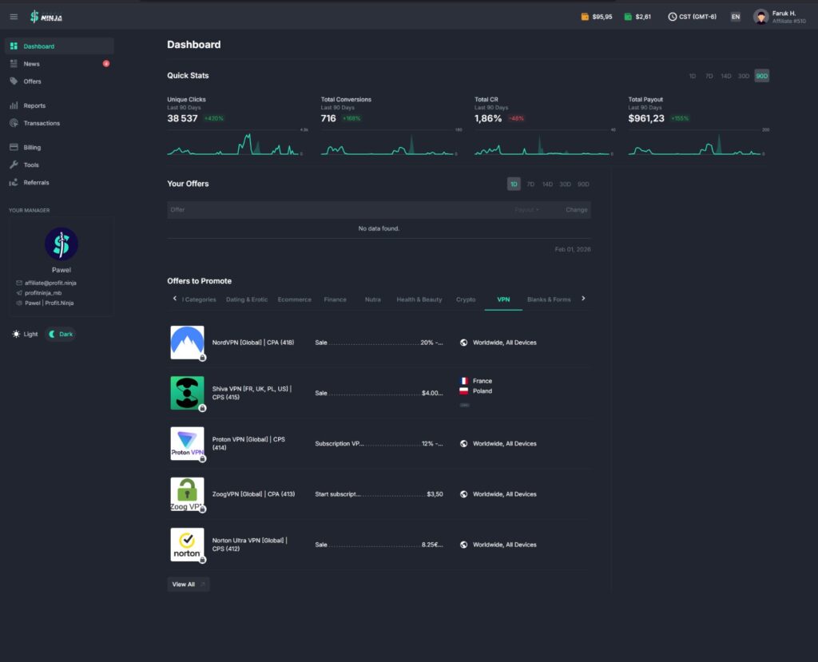Select 30D range in Quick Stats
This screenshot has height=662, width=818.
[744, 76]
